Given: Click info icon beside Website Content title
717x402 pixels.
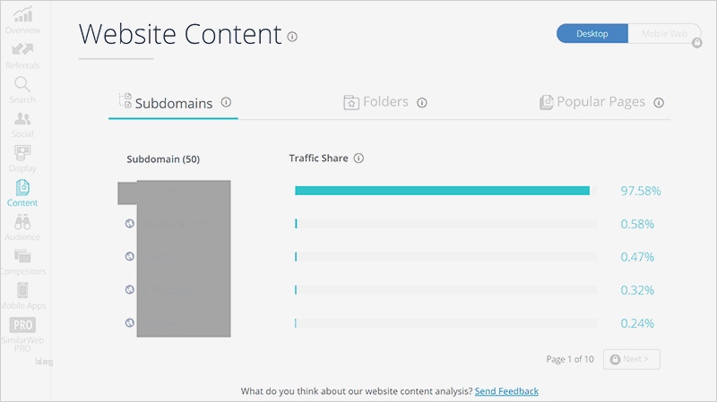Looking at the screenshot, I should click(291, 37).
